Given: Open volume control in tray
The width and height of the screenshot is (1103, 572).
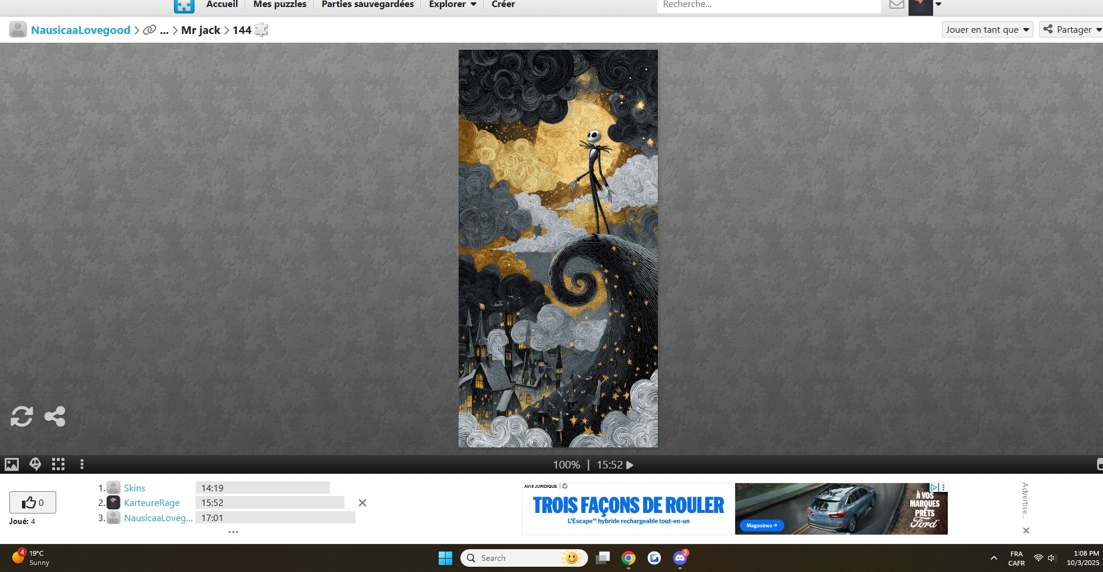Looking at the screenshot, I should coord(1052,558).
